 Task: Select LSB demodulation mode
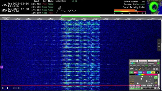pyautogui.click(x=143, y=66)
